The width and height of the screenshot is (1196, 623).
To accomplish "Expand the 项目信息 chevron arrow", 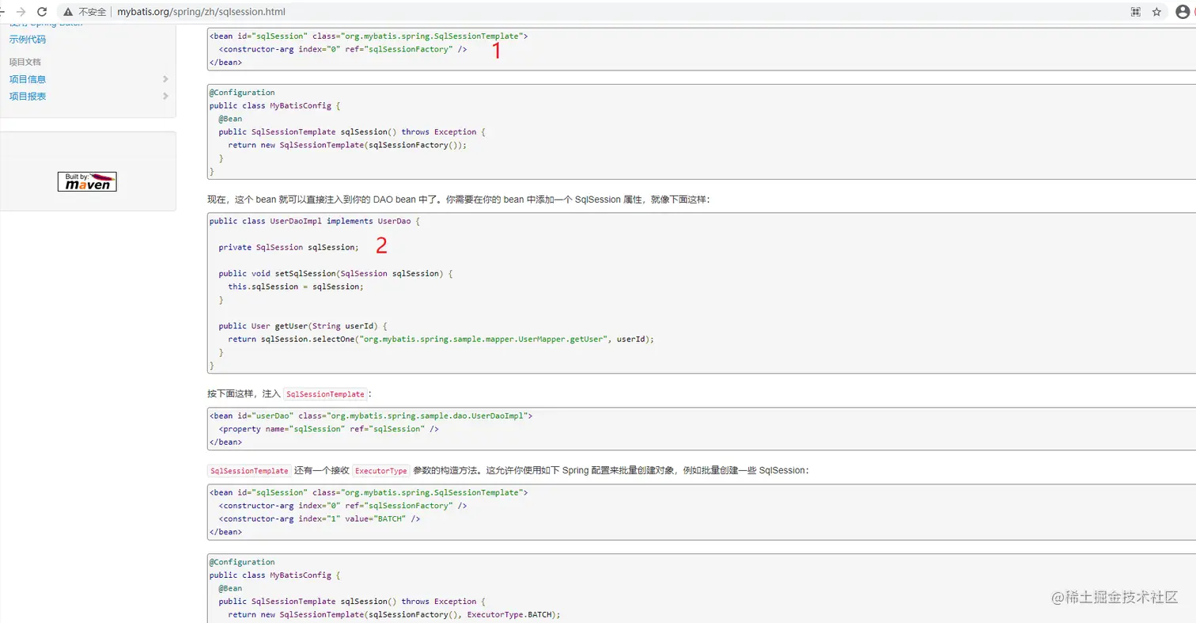I will point(165,79).
